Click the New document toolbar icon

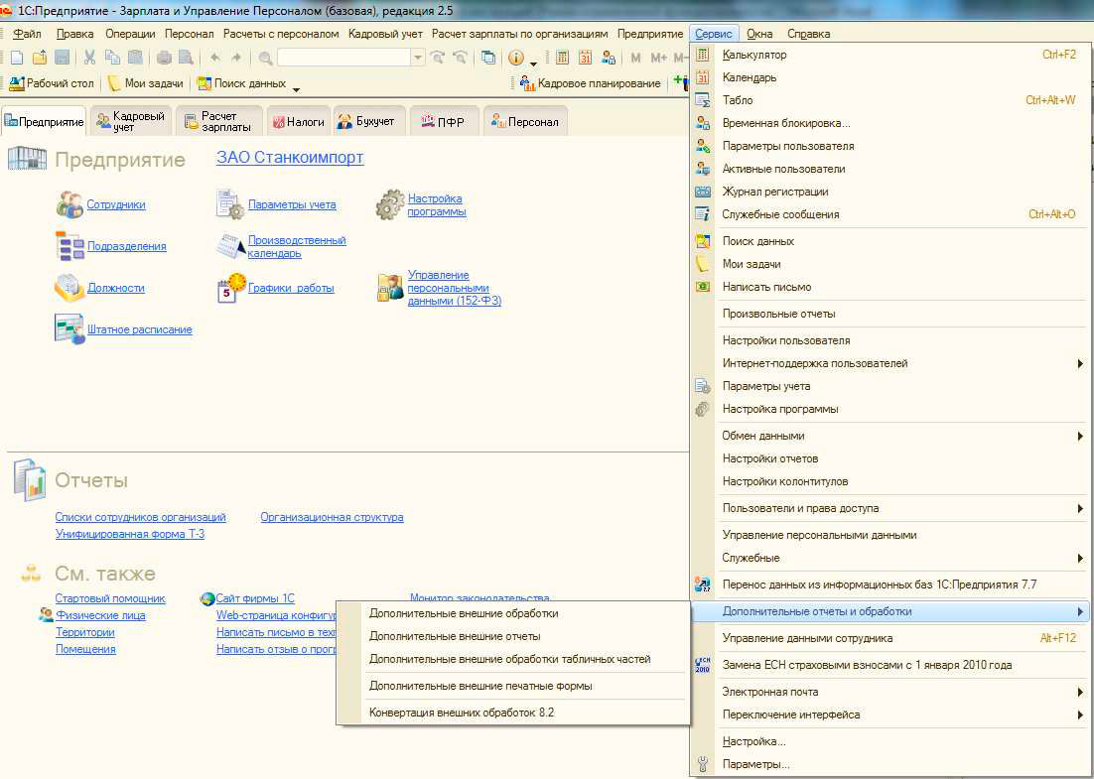click(x=17, y=58)
